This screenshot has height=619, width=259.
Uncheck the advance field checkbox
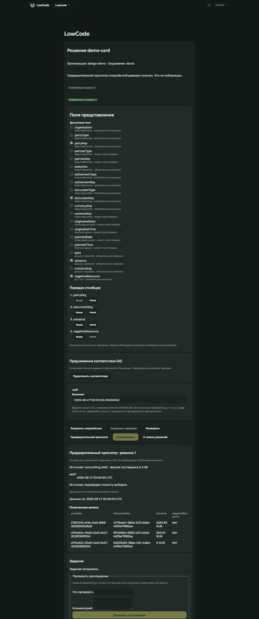pyautogui.click(x=72, y=260)
